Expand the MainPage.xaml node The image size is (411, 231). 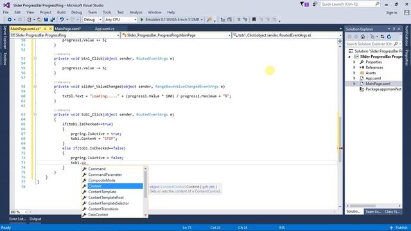[354, 84]
